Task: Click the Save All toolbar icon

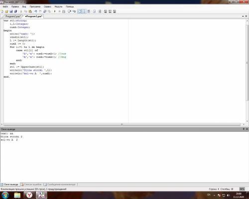Action: pyautogui.click(x=15, y=11)
